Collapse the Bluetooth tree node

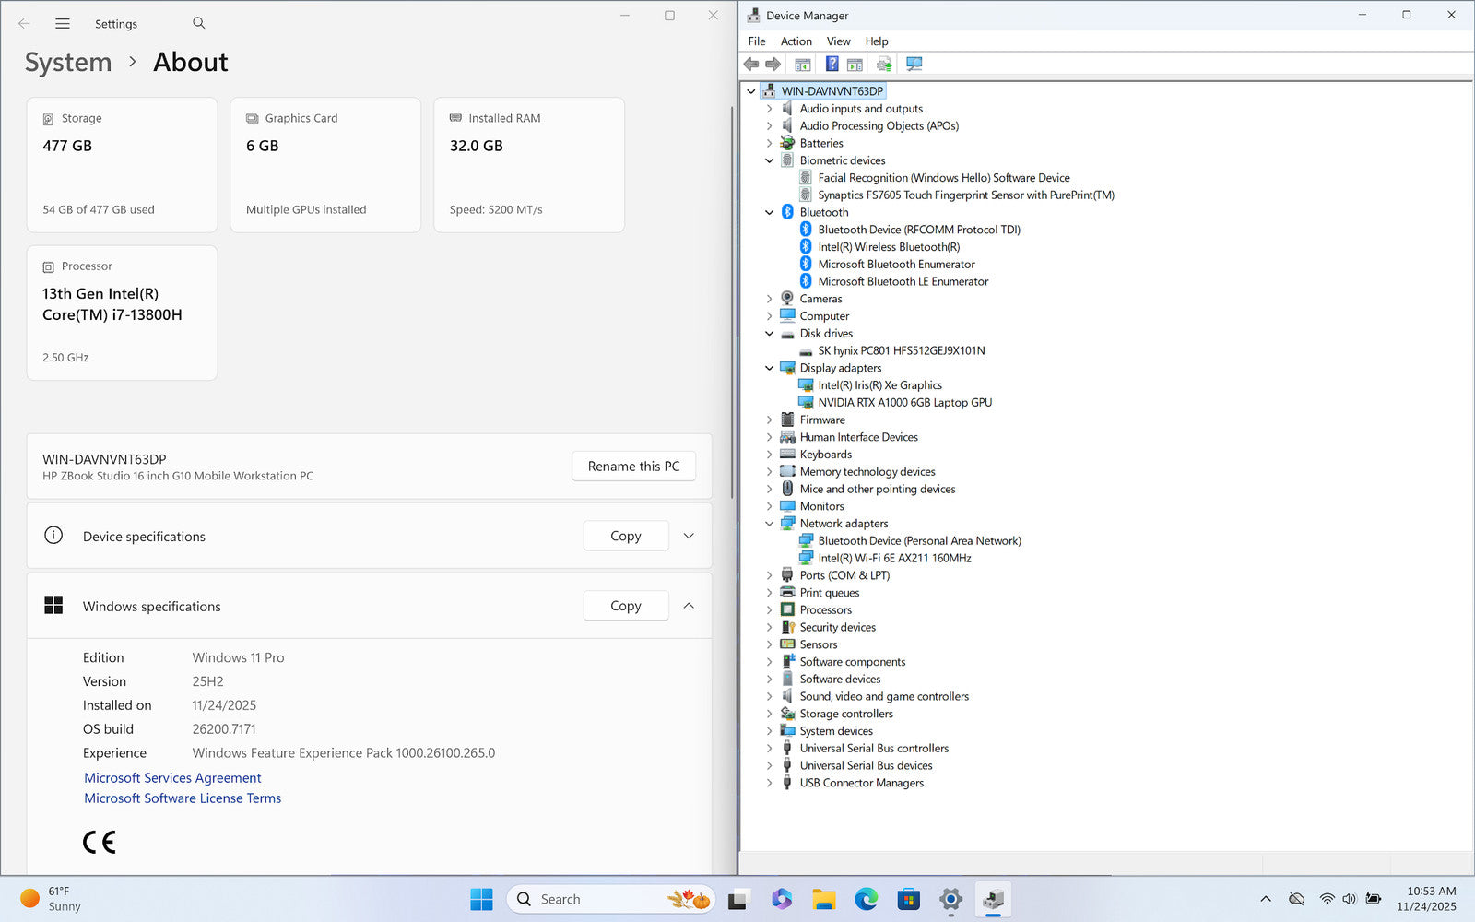click(x=770, y=213)
